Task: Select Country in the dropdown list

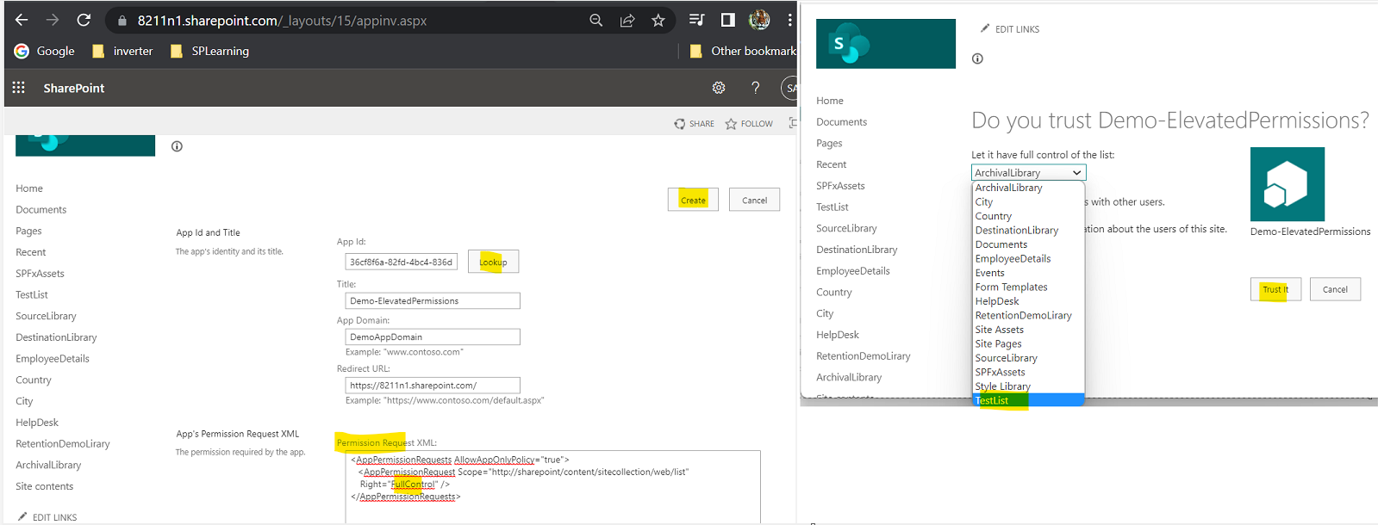Action: 1028,216
